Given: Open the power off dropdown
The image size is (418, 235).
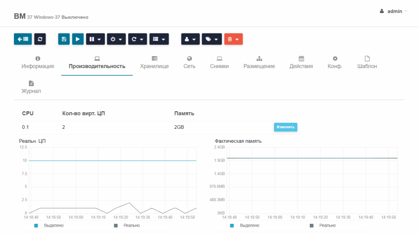Looking at the screenshot, I should pyautogui.click(x=116, y=39).
